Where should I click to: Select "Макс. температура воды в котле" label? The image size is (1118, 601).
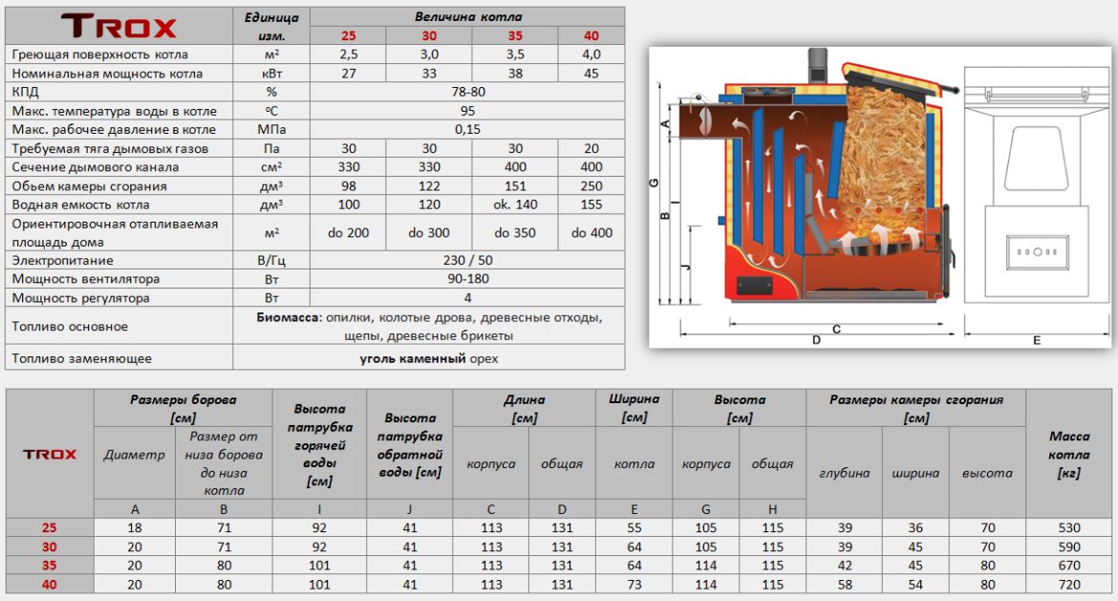(x=114, y=111)
